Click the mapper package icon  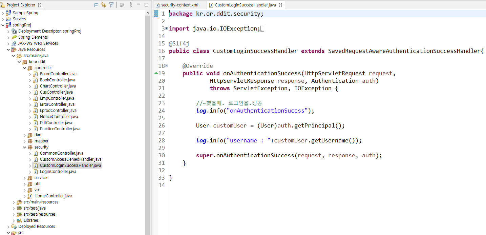[x=30, y=141]
